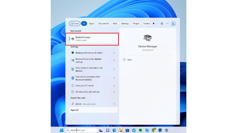The height and width of the screenshot is (133, 237).
Task: Switch to the Chat tab
Action: click(x=75, y=24)
